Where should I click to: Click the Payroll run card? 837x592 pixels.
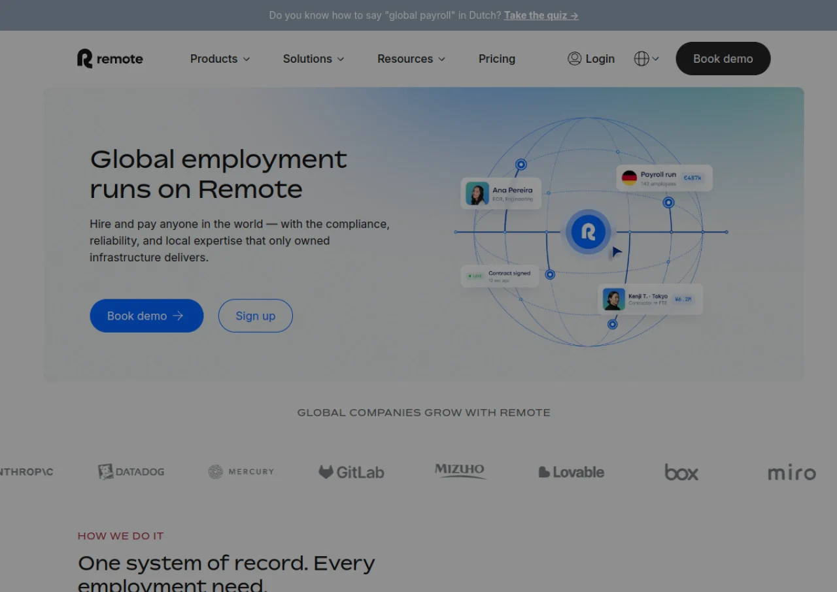coord(664,178)
